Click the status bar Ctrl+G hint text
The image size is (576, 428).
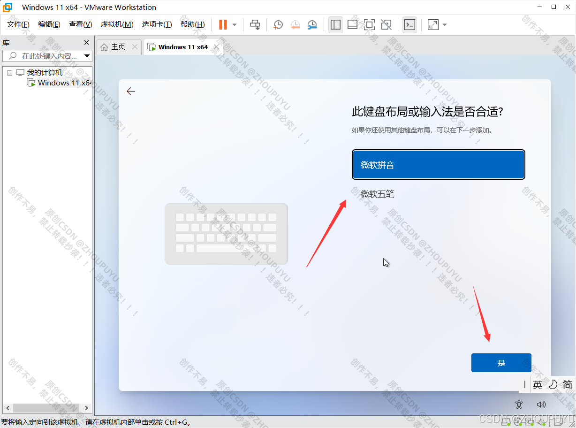click(x=96, y=423)
